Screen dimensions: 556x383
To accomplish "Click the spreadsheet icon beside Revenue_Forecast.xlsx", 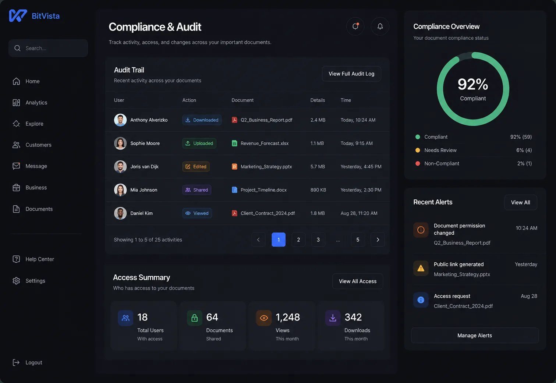I will tap(234, 143).
